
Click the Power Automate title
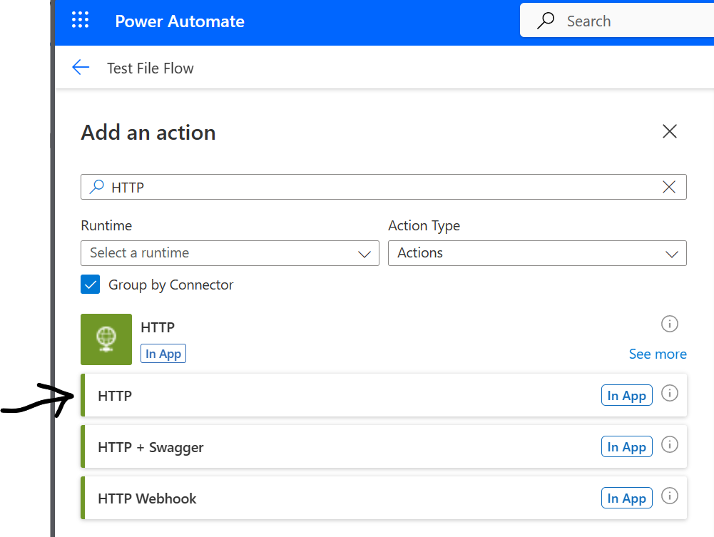(x=180, y=21)
